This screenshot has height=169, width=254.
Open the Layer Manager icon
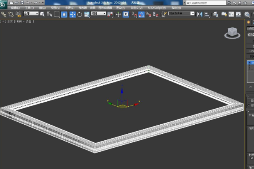[x=215, y=14]
